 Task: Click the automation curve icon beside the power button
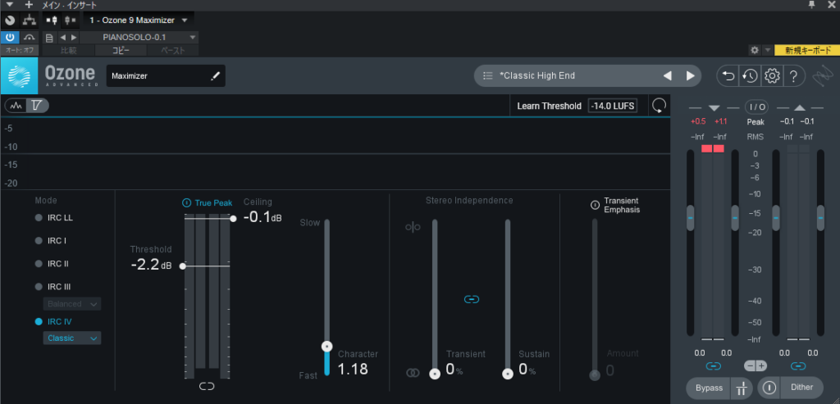tap(29, 38)
